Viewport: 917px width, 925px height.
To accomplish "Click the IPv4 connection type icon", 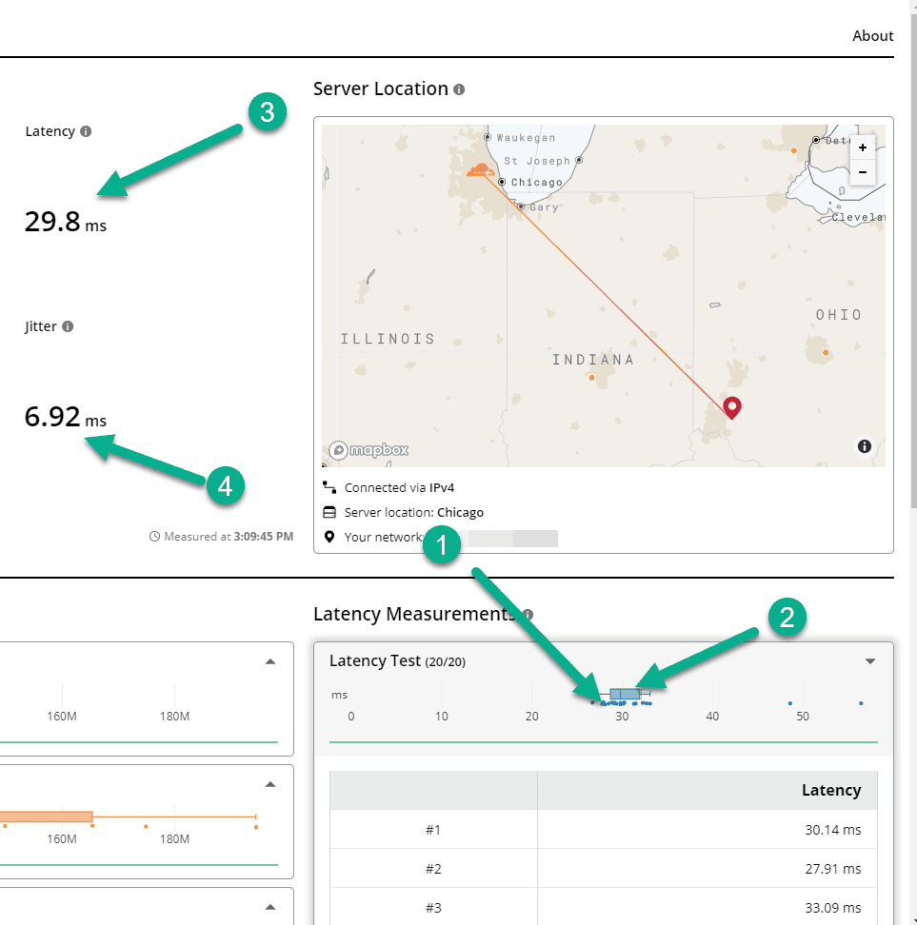I will [329, 486].
